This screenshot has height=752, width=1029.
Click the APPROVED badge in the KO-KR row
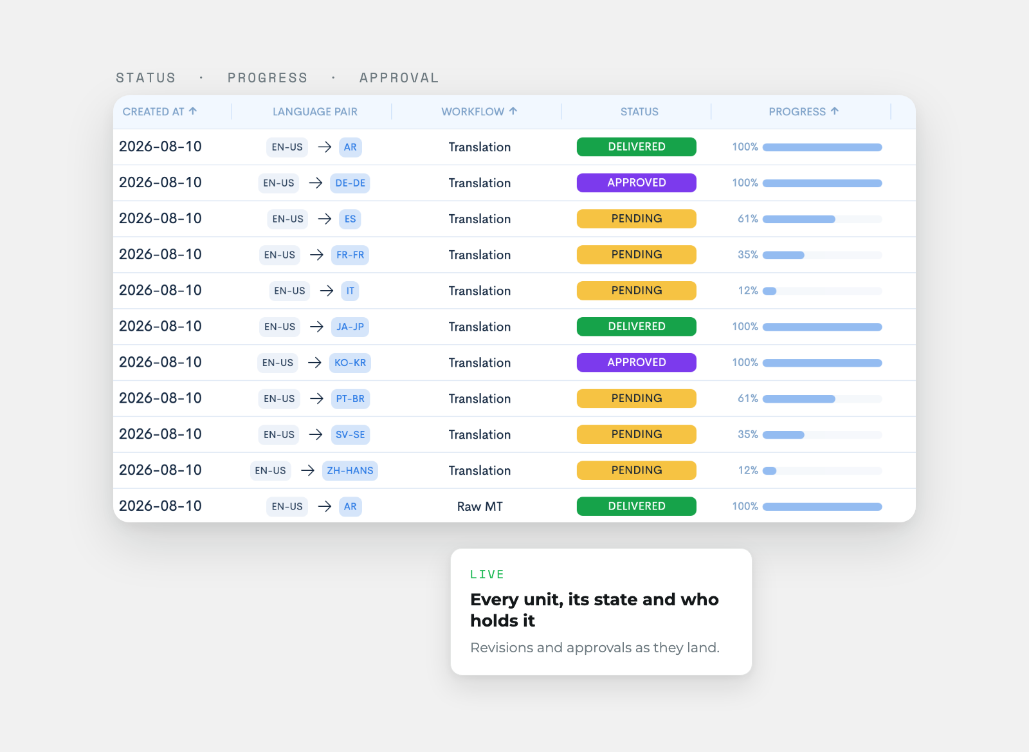[x=637, y=362]
